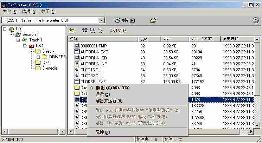Sort by 大小(字节) column header
The width and height of the screenshot is (262, 143).
[x=205, y=39]
